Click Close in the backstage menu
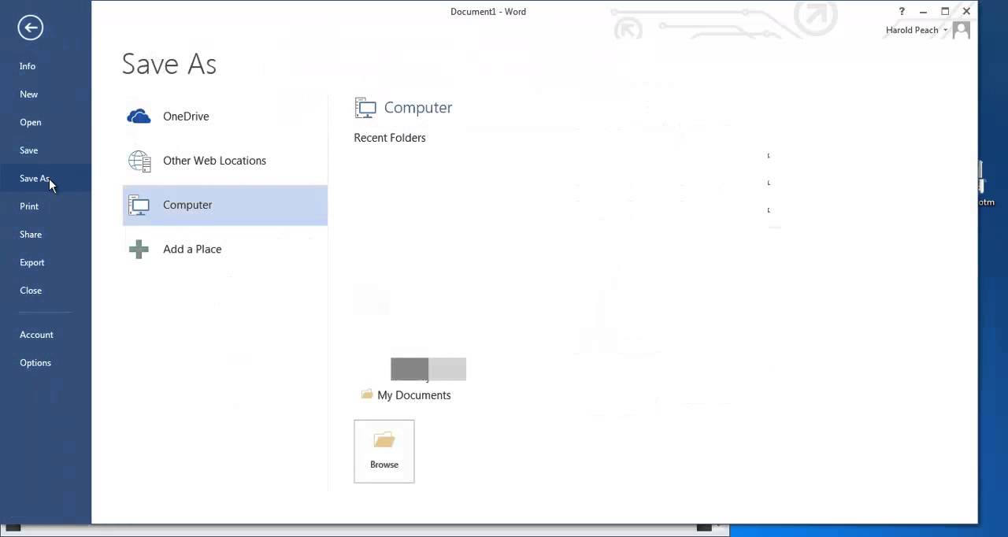This screenshot has height=537, width=1008. pyautogui.click(x=31, y=291)
